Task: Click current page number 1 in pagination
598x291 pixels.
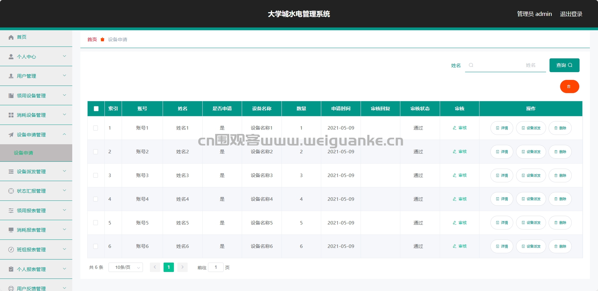Action: tap(169, 267)
